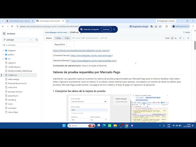Click the test card screenshot image
The width and height of the screenshot is (196, 147).
118,108
